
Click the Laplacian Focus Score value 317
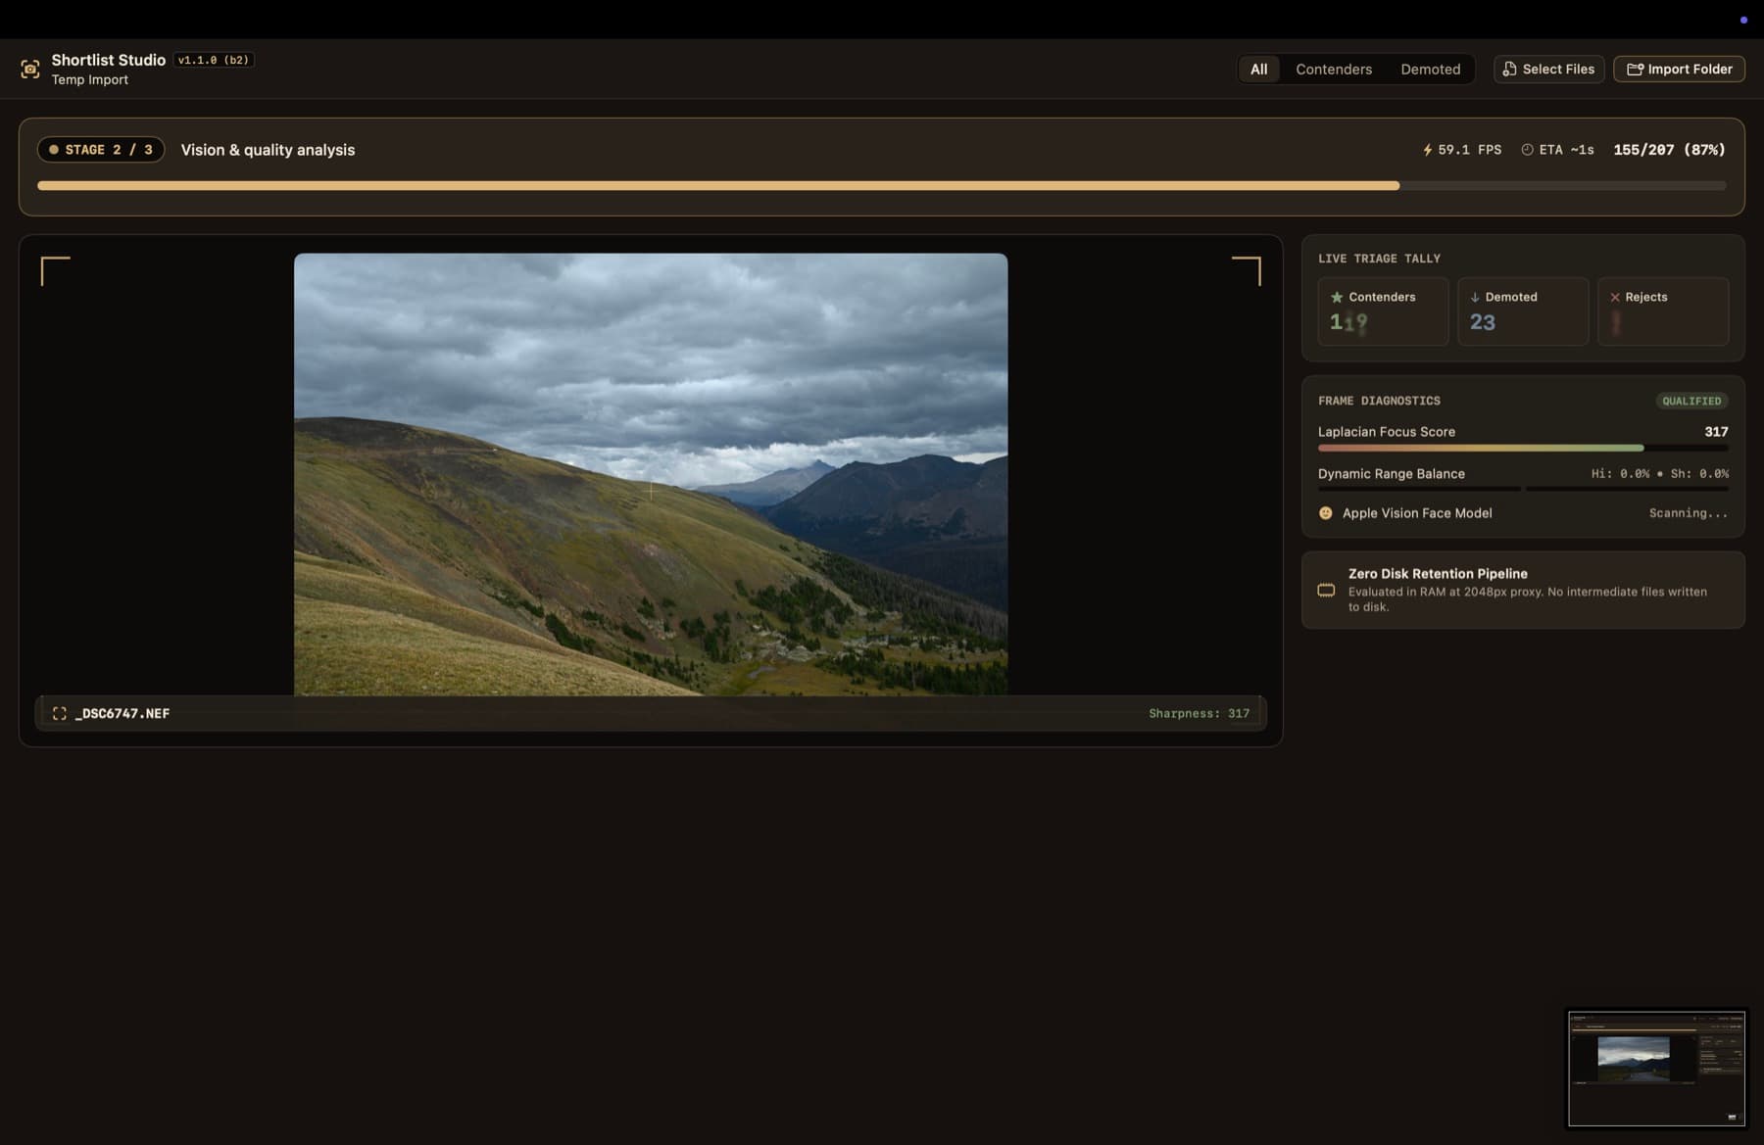(1716, 432)
